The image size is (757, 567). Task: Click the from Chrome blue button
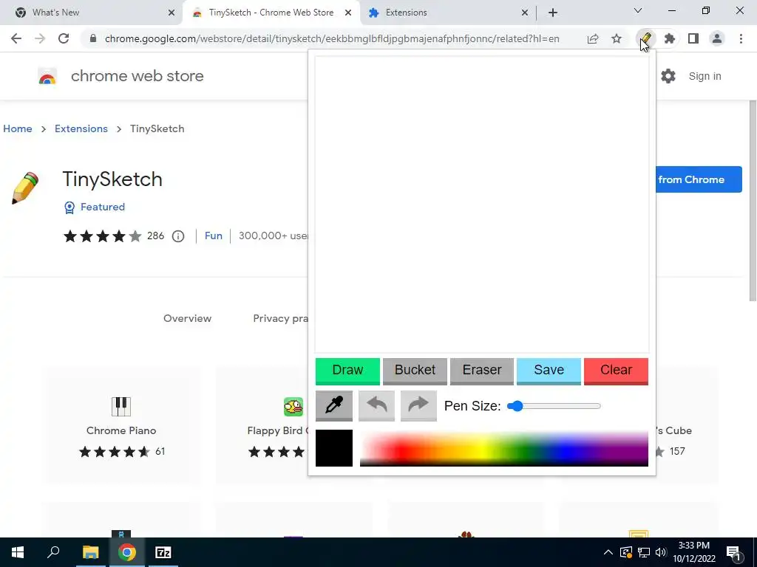pyautogui.click(x=699, y=179)
